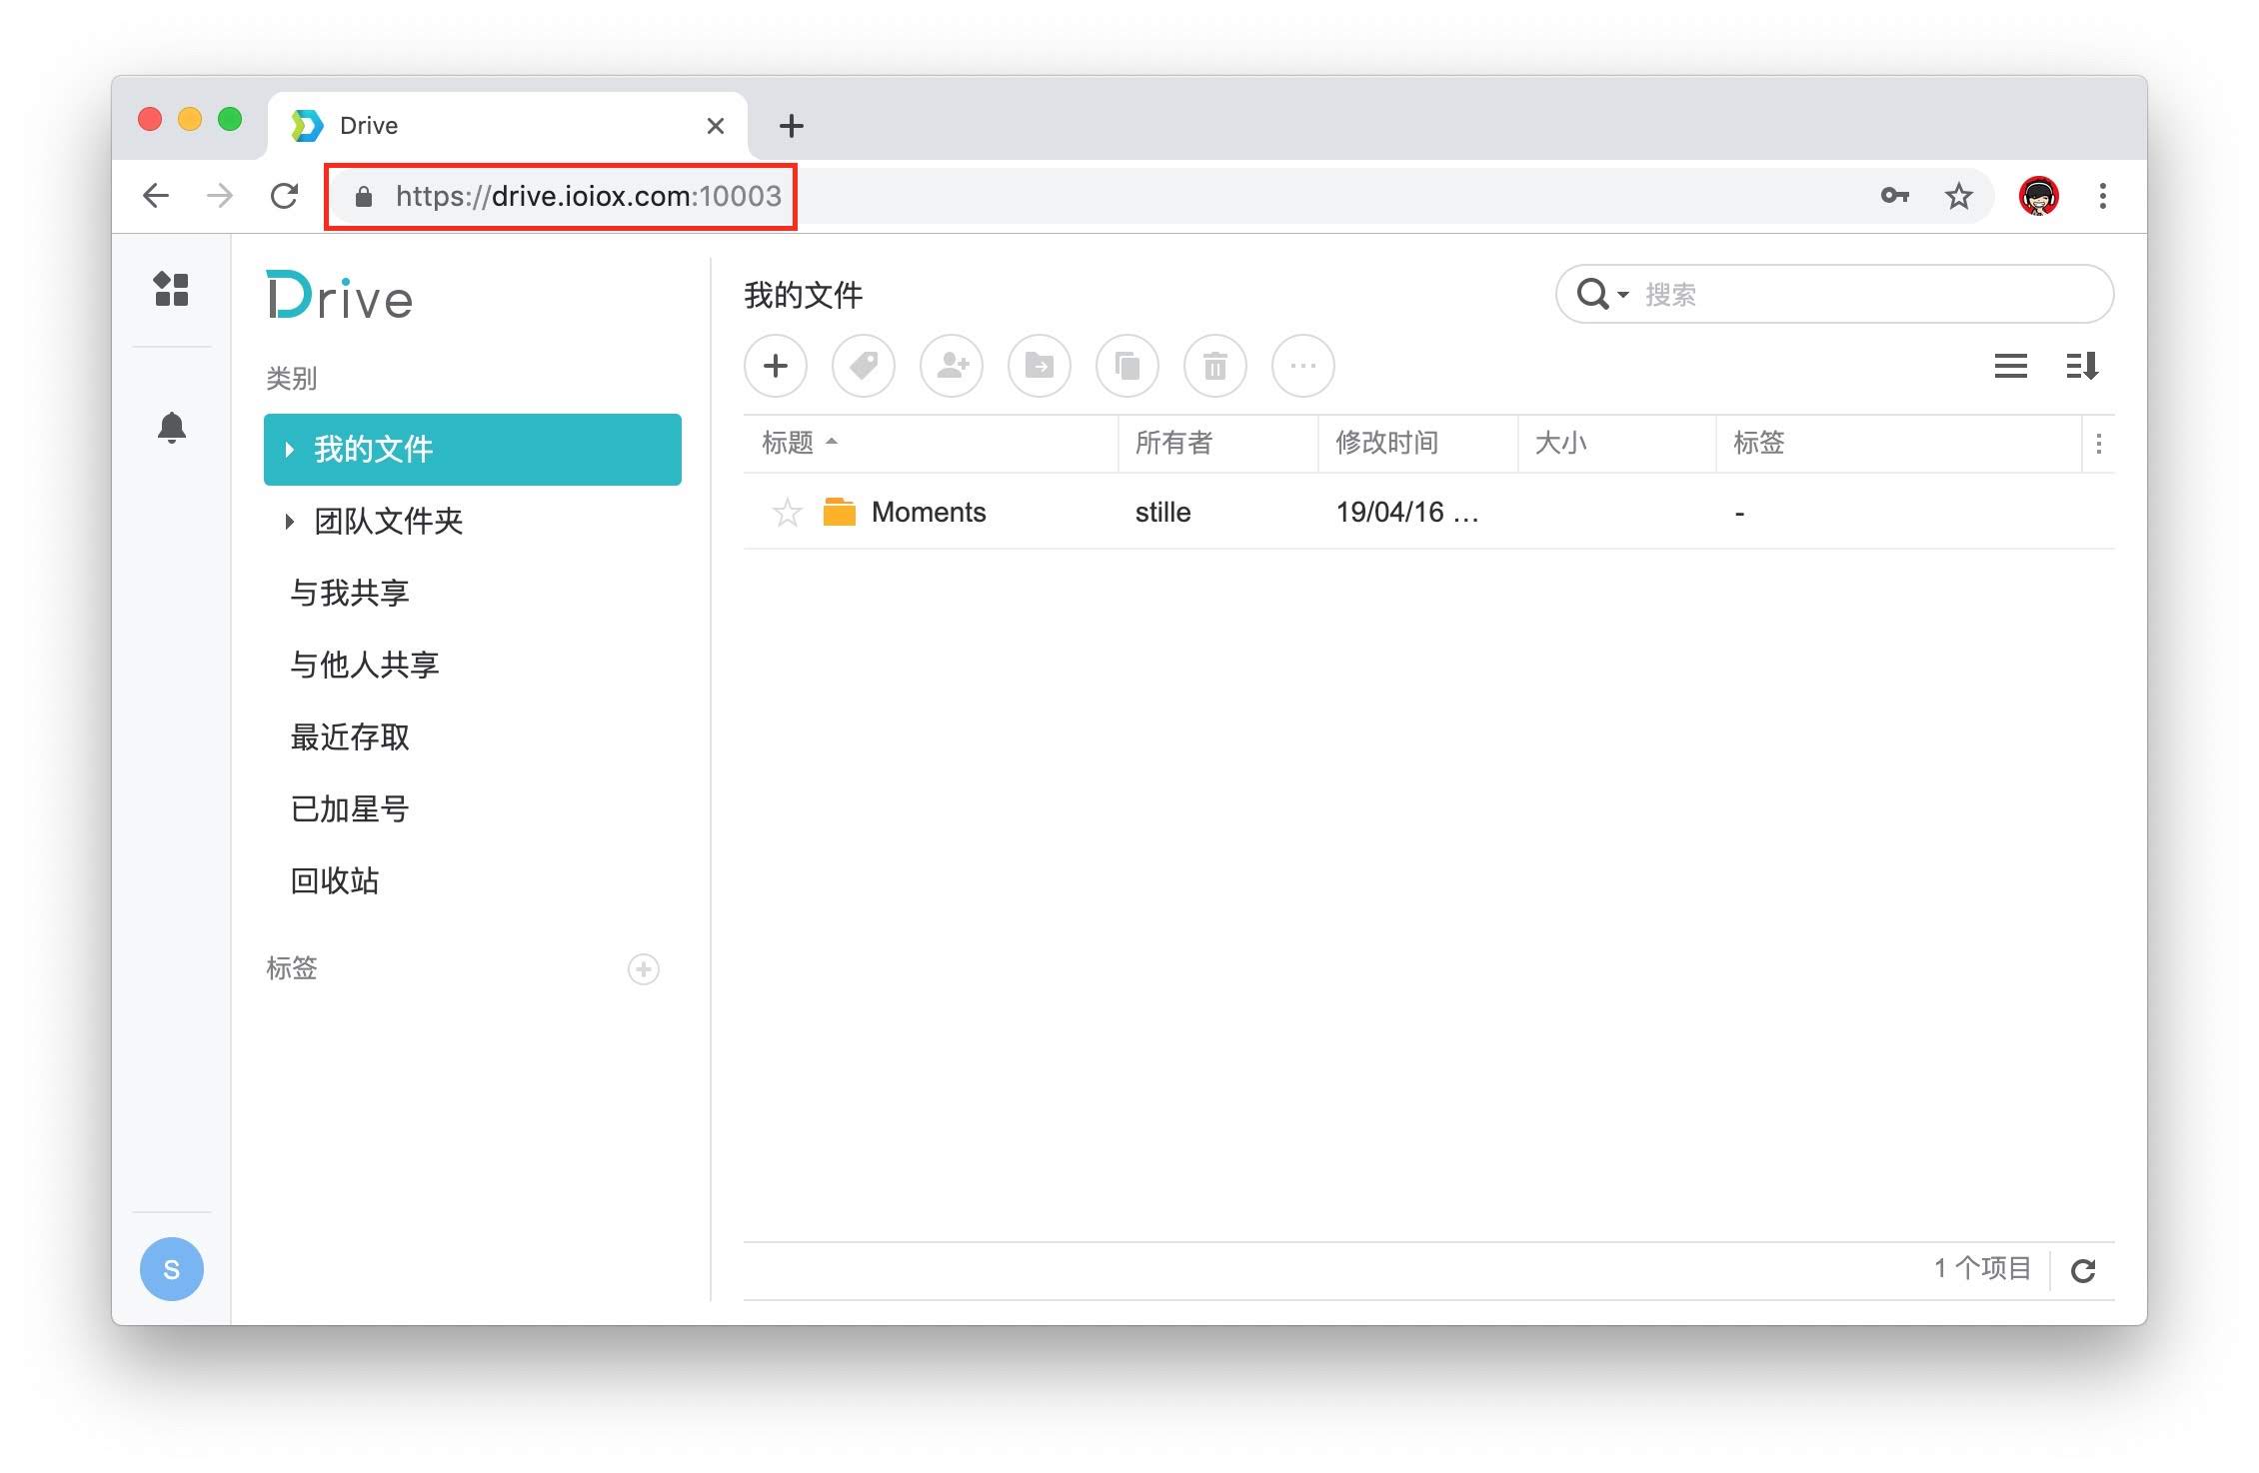The height and width of the screenshot is (1473, 2259).
Task: Click the create new plus button
Action: pos(776,366)
